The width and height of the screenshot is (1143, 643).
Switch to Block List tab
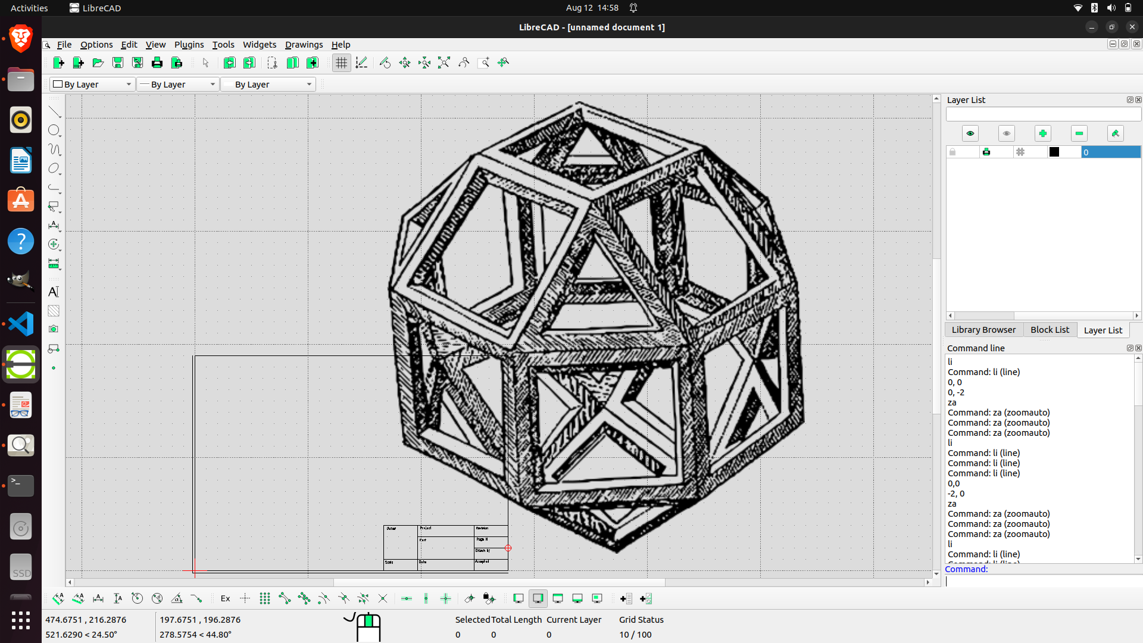coord(1050,330)
